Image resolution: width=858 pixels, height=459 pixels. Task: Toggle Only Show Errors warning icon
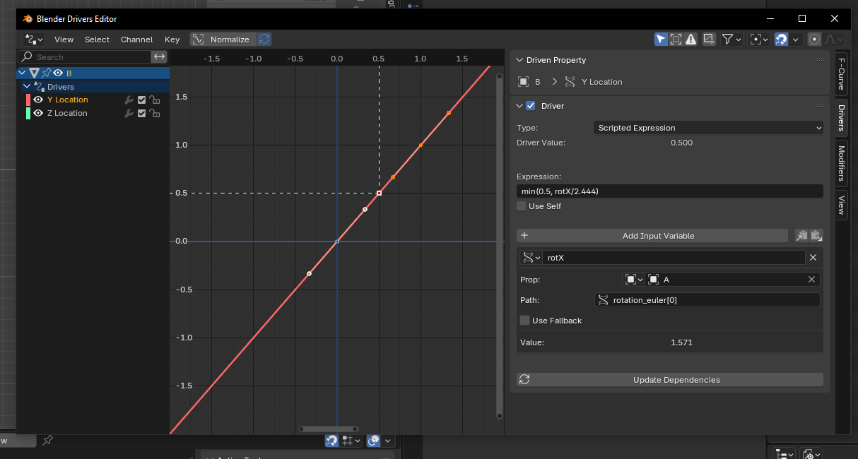tap(690, 40)
